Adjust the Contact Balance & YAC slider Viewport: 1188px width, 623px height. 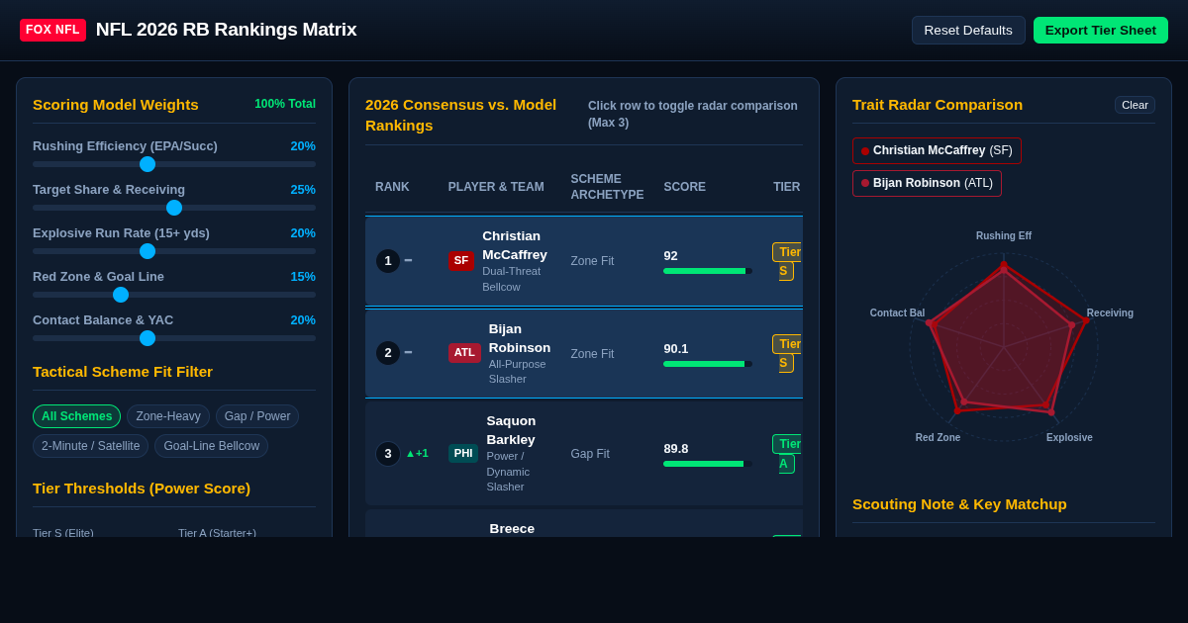[174, 338]
